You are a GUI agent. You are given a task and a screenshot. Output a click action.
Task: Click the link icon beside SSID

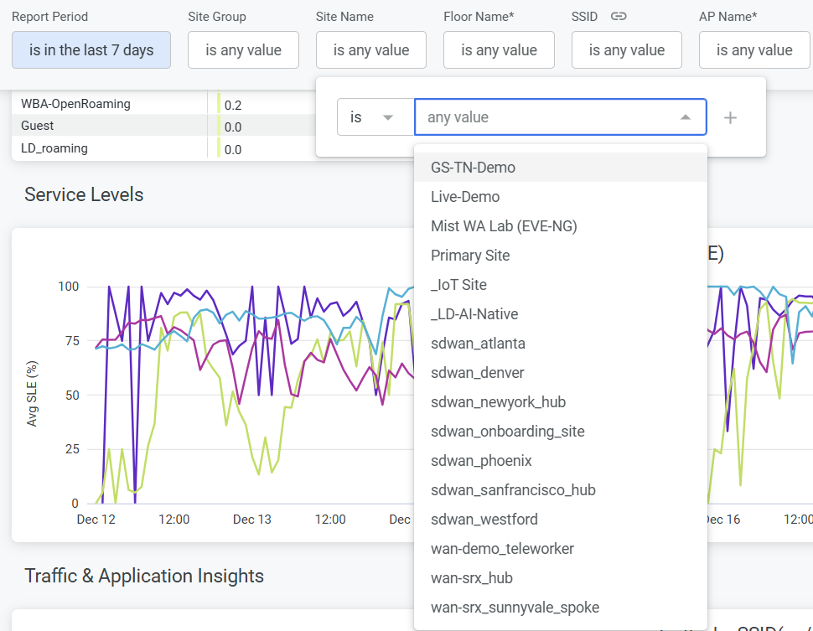click(619, 17)
